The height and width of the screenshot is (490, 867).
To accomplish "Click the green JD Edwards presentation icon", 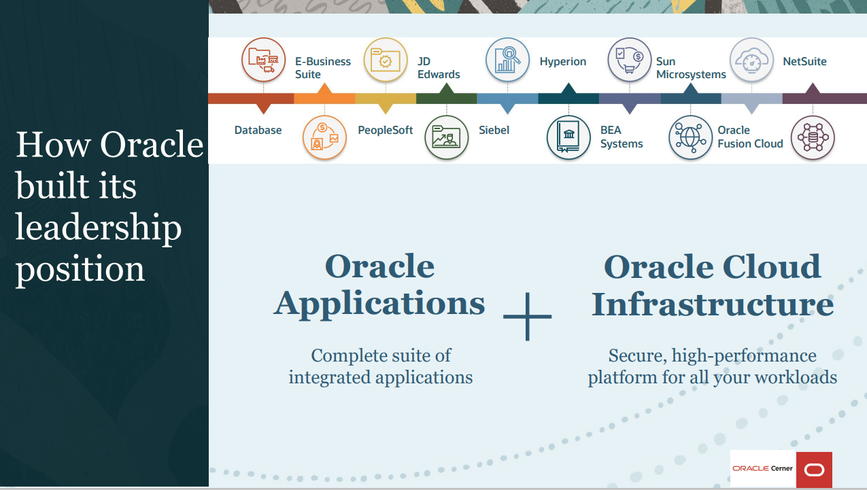I will tap(447, 137).
